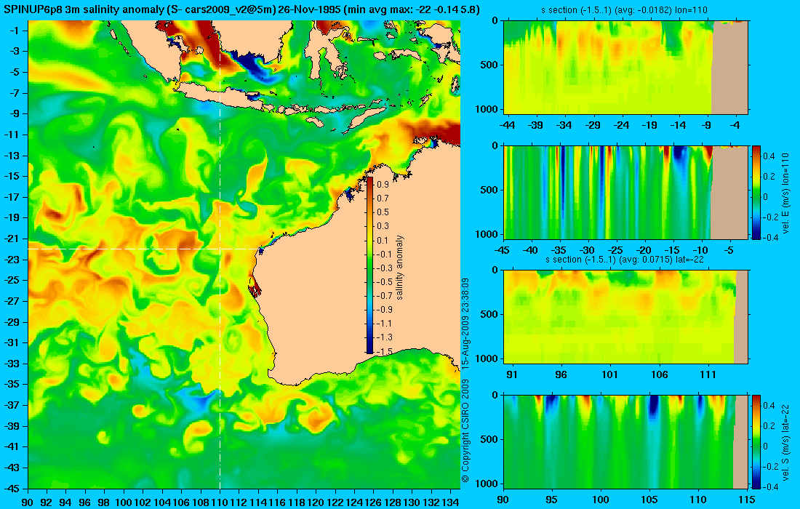The image size is (800, 509).
Task: Click latitude label -21 on main map axis
Action: click(12, 239)
